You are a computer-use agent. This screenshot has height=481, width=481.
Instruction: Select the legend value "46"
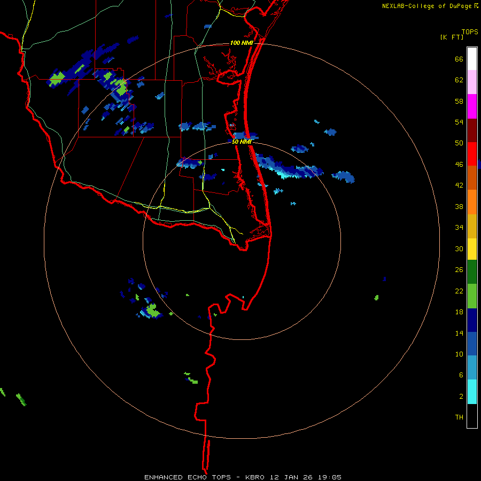click(459, 165)
